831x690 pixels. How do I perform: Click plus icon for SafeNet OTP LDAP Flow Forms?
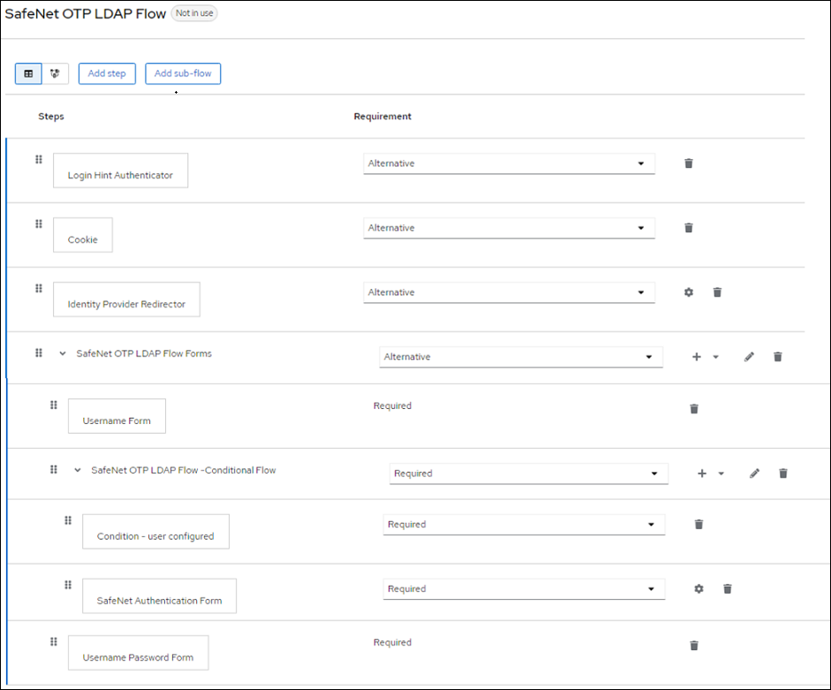click(696, 357)
